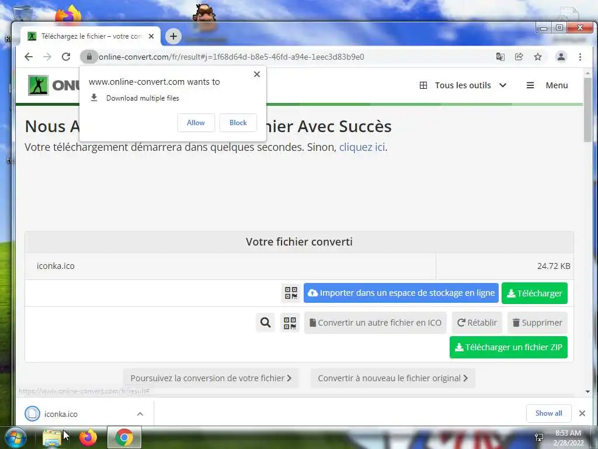This screenshot has width=598, height=449.
Task: Open Windows Explorer from the taskbar
Action: click(52, 437)
